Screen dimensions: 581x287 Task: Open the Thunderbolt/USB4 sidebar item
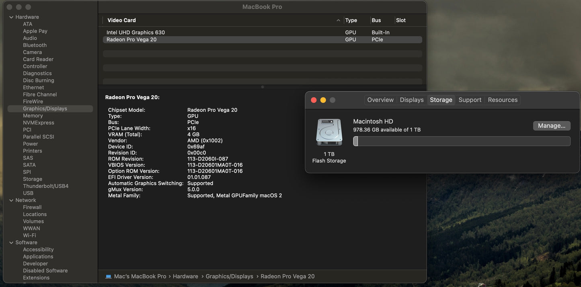point(45,186)
